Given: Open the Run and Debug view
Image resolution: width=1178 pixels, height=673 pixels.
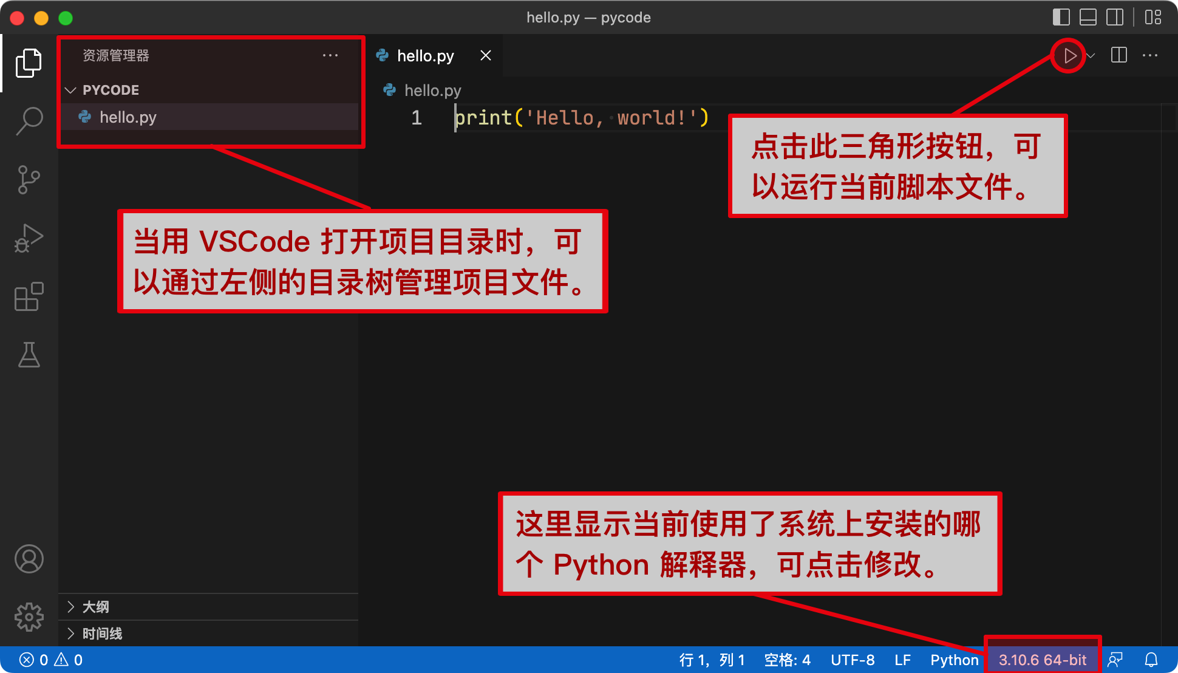Looking at the screenshot, I should pos(29,238).
